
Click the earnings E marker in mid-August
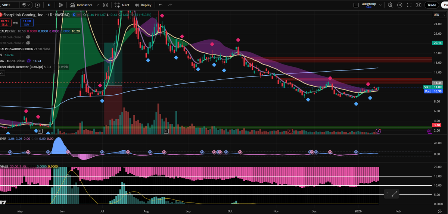pyautogui.click(x=166, y=131)
